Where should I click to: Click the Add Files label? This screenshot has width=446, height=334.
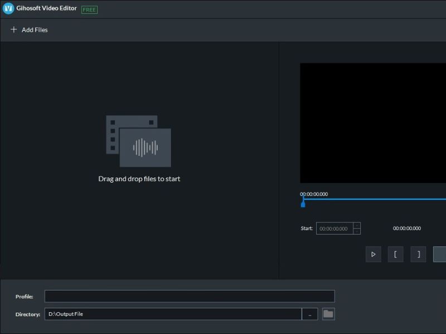click(35, 30)
